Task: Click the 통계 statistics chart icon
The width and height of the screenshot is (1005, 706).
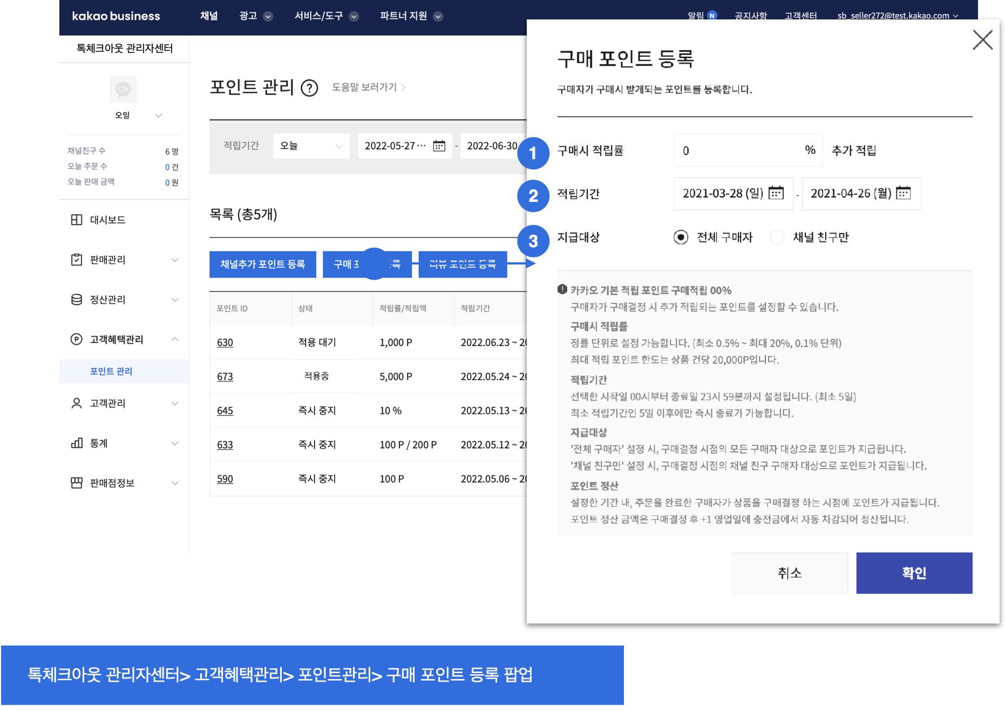Action: tap(77, 443)
